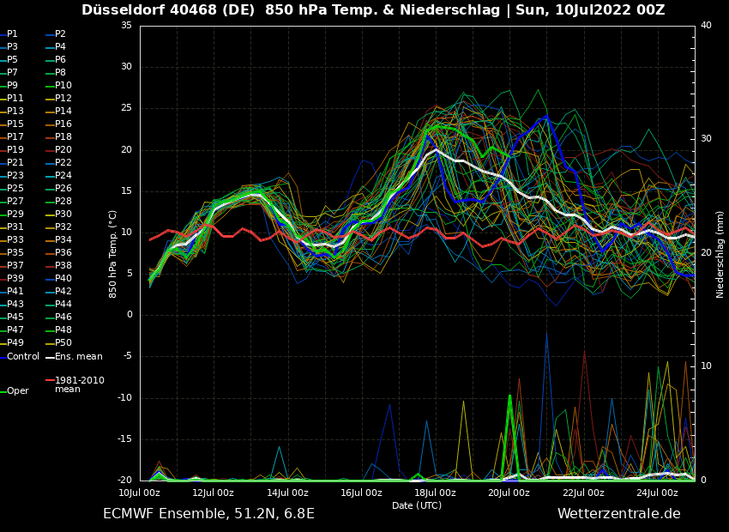Click the white line swatch beside Ens. mean
The image size is (729, 532).
(50, 357)
